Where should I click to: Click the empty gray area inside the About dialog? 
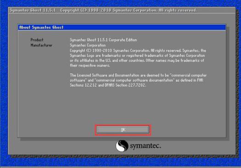(x=122, y=106)
